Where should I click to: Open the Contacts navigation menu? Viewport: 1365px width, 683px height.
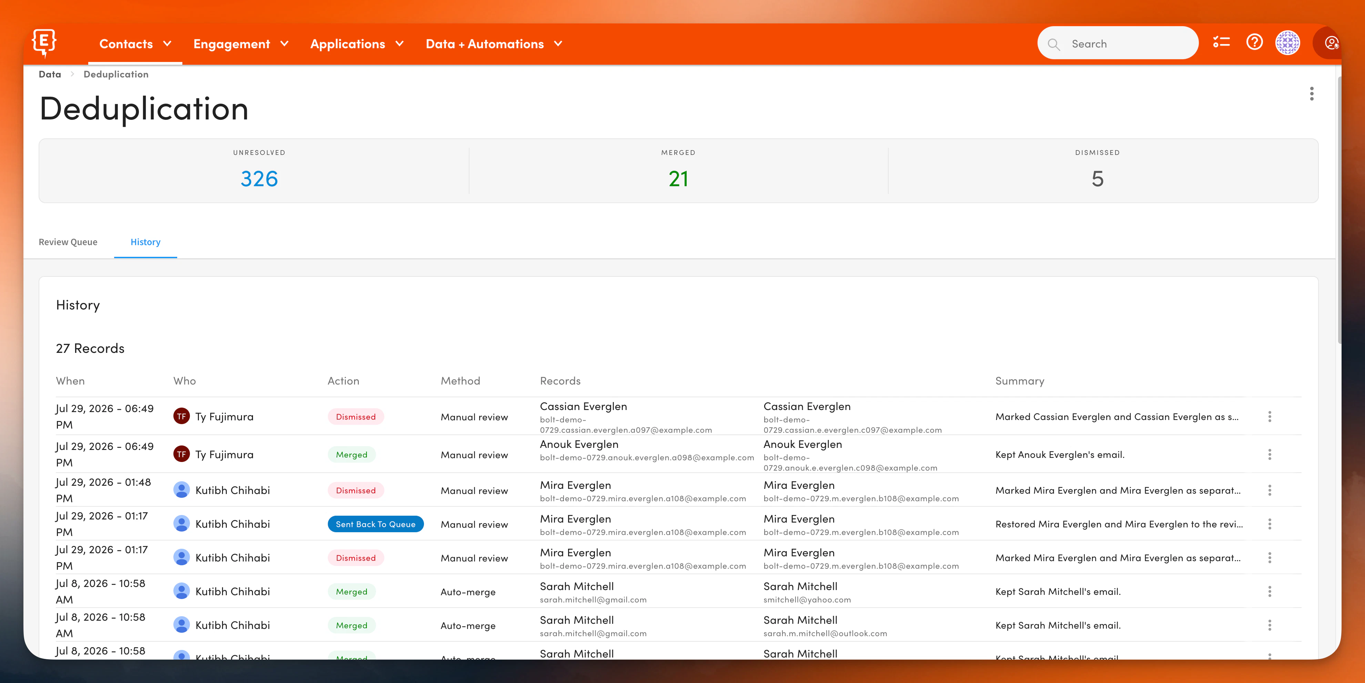(x=135, y=44)
